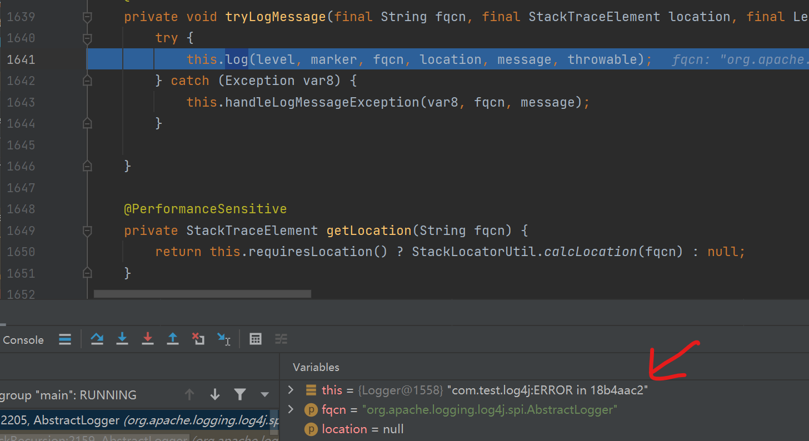Click the fold end marker at line 1651
This screenshot has height=441, width=809.
click(87, 273)
